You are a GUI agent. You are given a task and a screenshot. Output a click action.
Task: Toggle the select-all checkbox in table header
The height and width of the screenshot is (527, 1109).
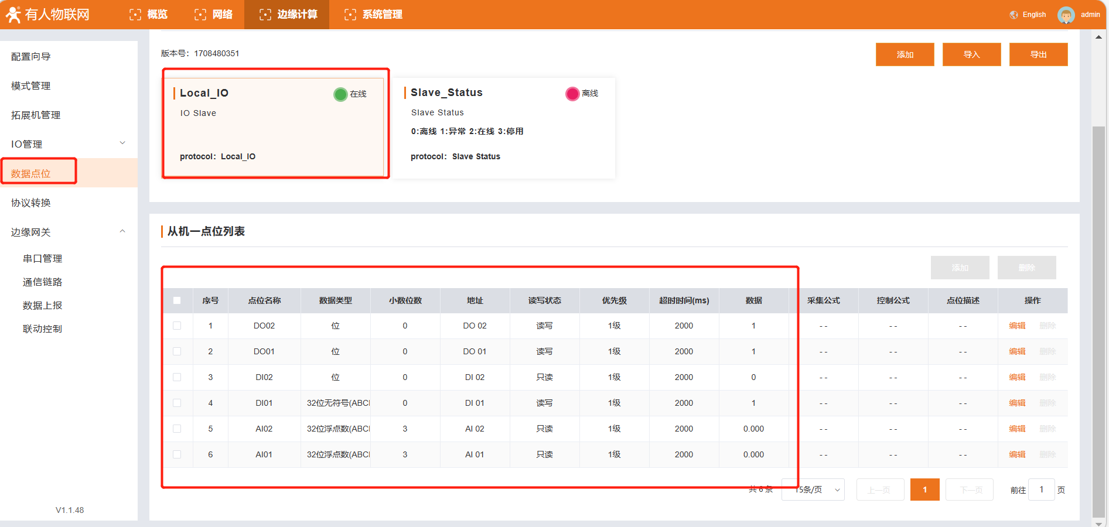tap(177, 300)
